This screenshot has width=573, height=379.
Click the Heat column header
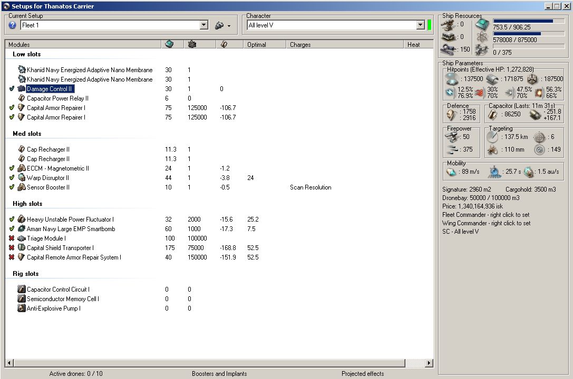418,45
